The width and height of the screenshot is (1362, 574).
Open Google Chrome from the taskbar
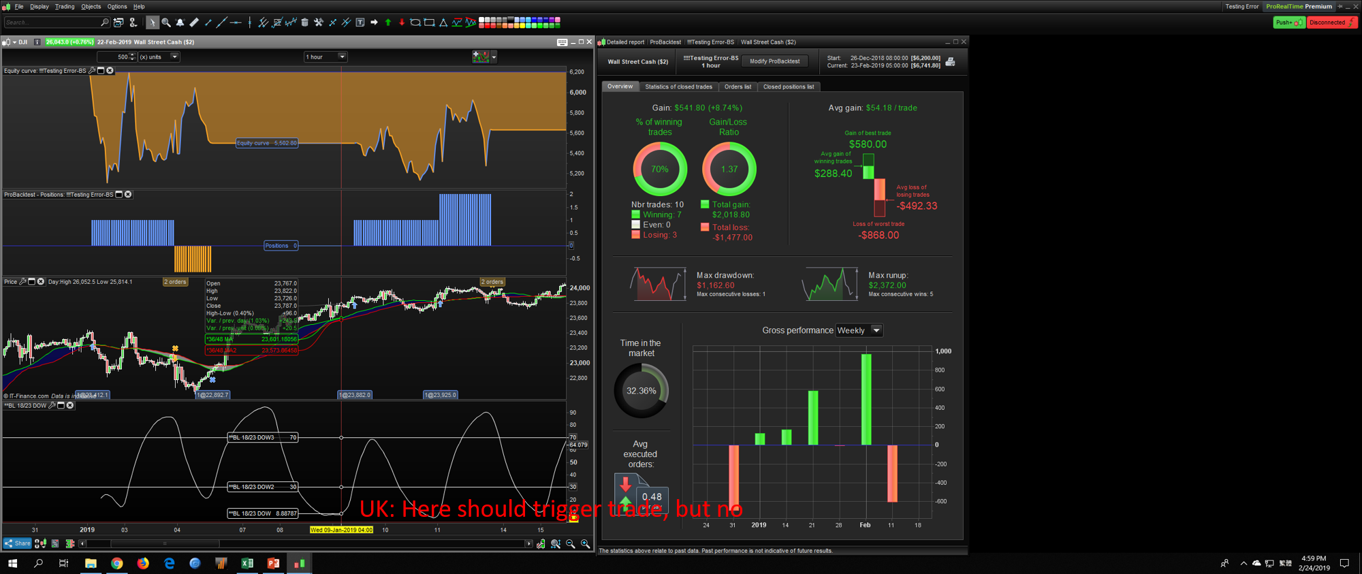point(117,563)
